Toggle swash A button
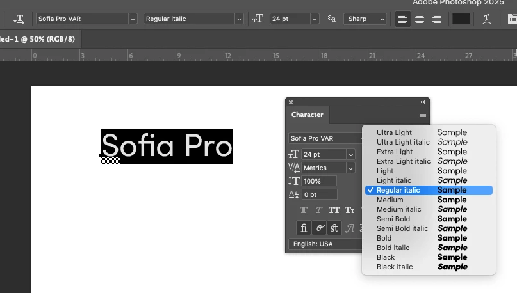 coord(350,228)
